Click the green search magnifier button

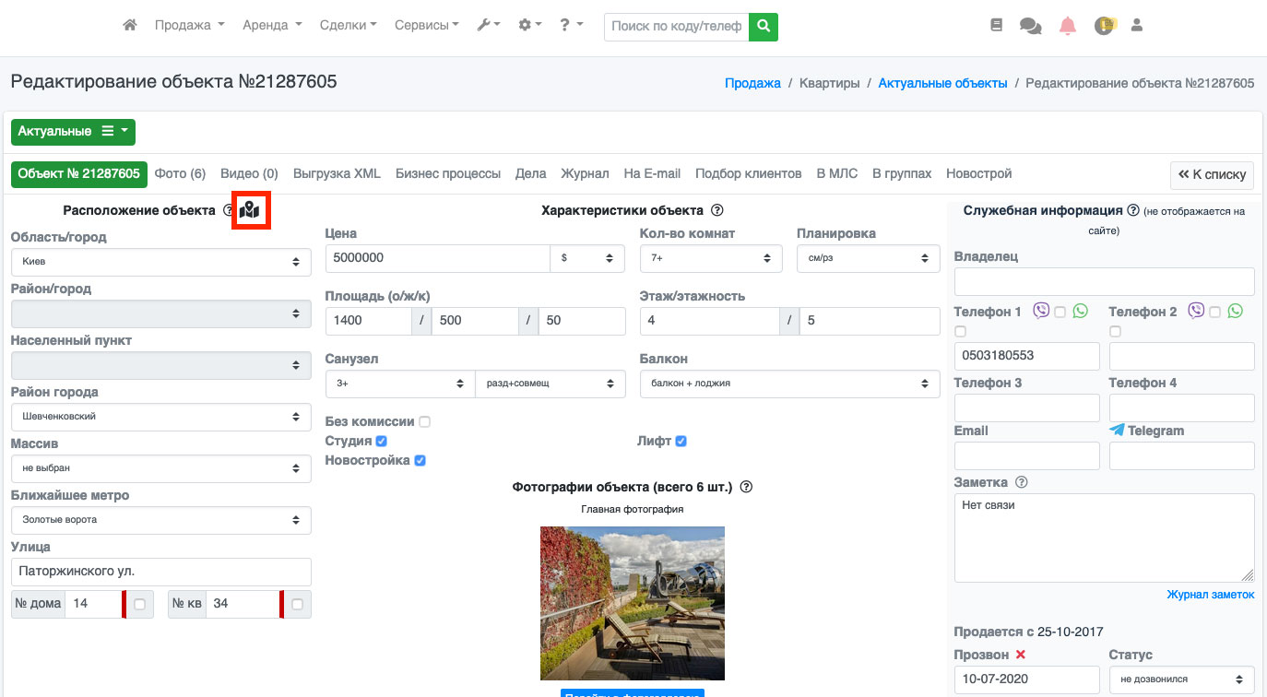click(763, 27)
